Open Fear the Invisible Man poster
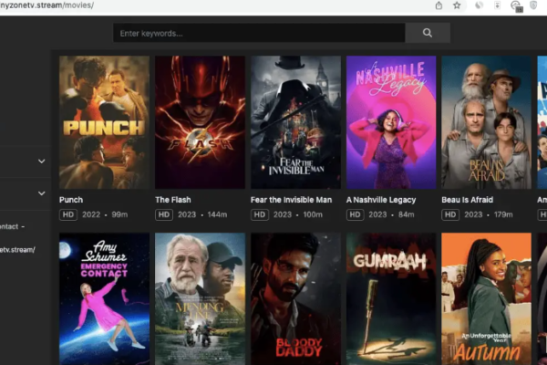The width and height of the screenshot is (547, 365). [295, 122]
